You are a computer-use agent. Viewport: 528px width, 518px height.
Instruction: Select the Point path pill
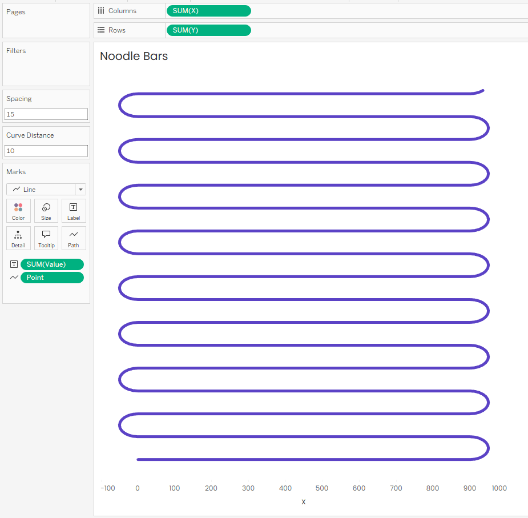click(x=52, y=278)
